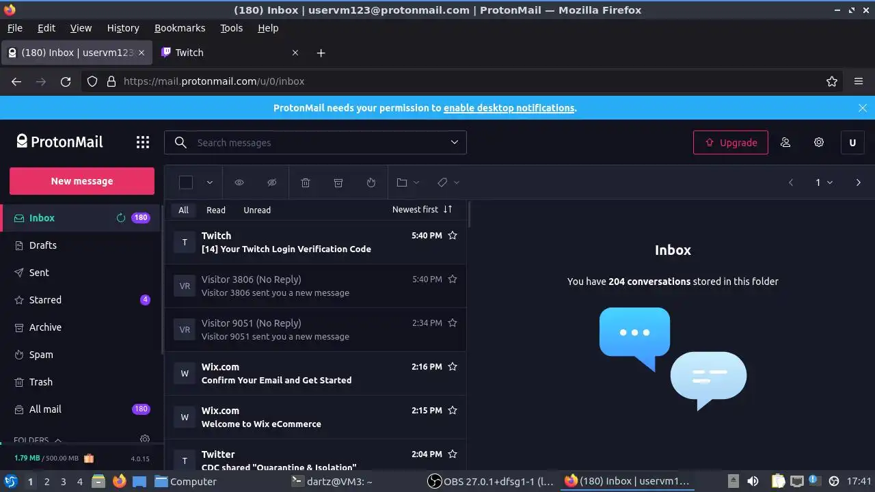The width and height of the screenshot is (875, 492).
Task: Click the Firefox address bar URL
Action: pos(214,81)
